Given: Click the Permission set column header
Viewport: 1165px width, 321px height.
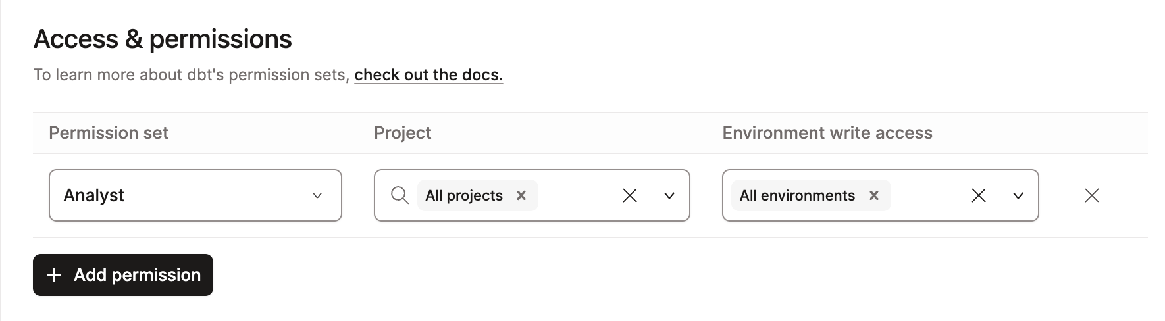Looking at the screenshot, I should click(109, 133).
